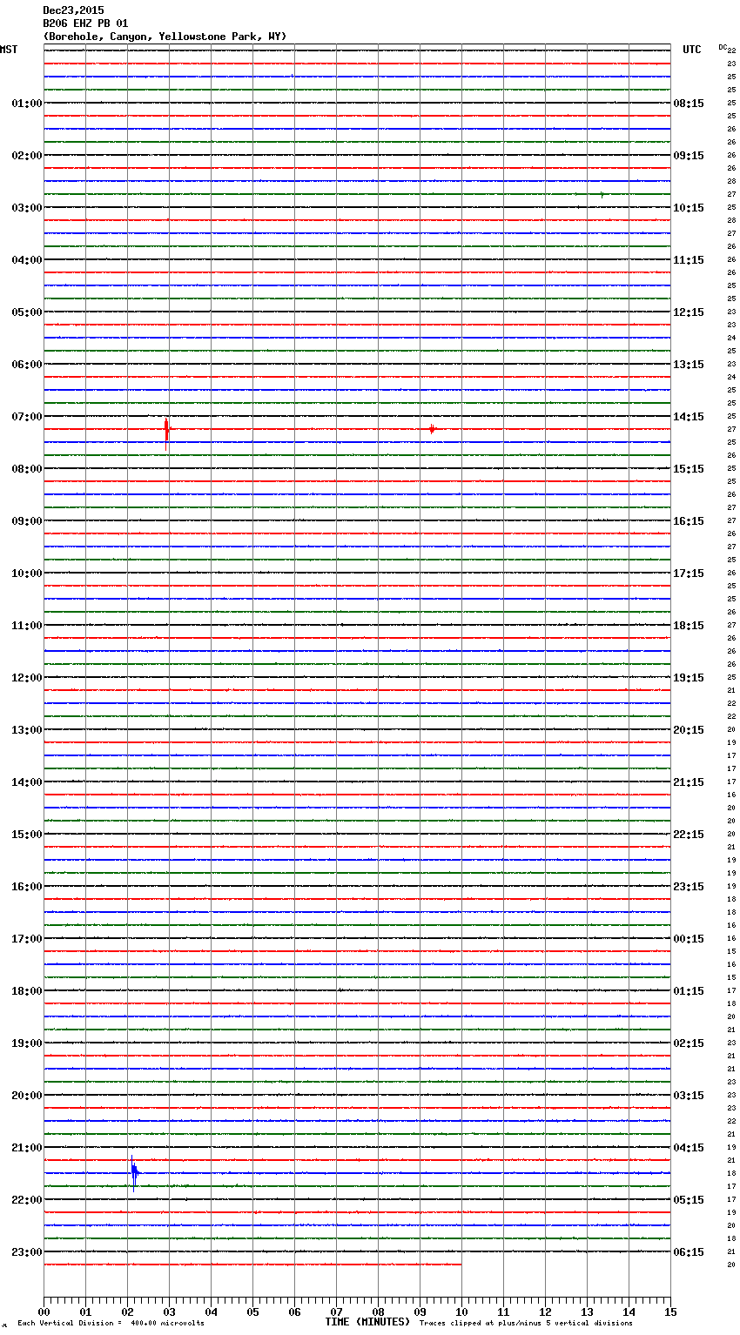Click the traces clipped footnote text

(526, 1324)
